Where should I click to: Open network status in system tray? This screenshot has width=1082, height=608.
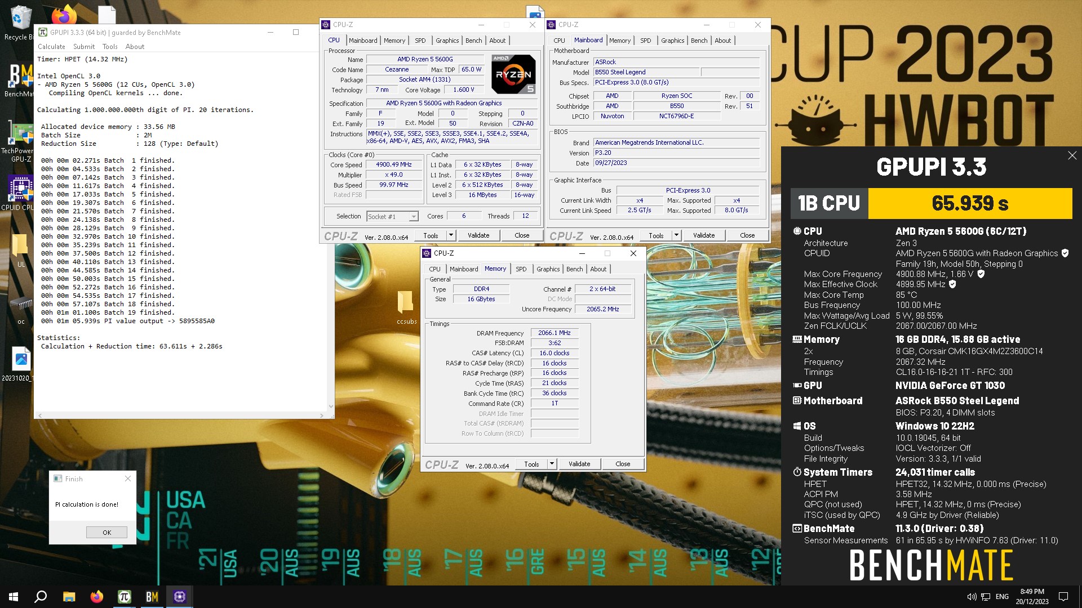click(986, 597)
